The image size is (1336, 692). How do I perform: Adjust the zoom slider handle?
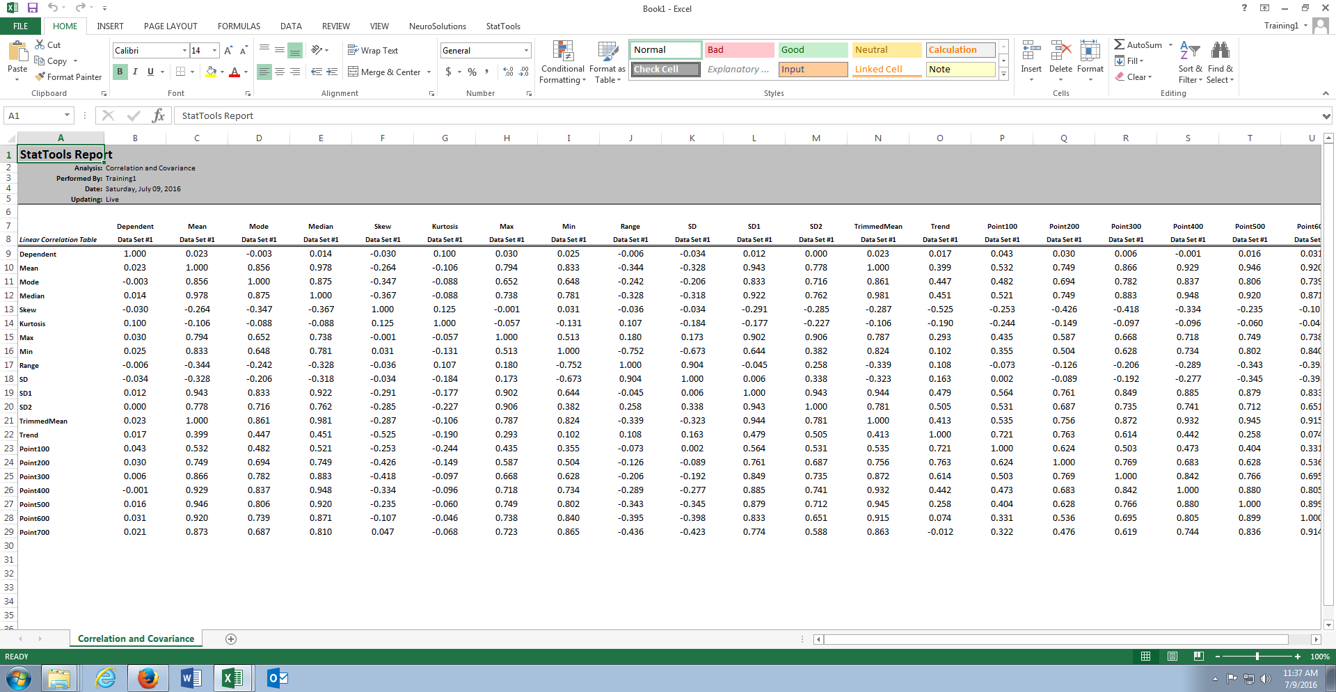[1257, 656]
